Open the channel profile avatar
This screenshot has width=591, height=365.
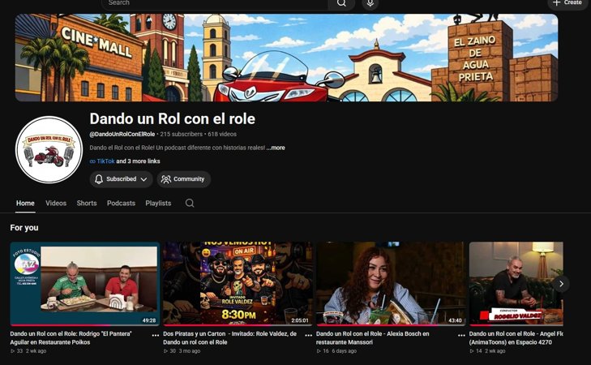coord(49,150)
